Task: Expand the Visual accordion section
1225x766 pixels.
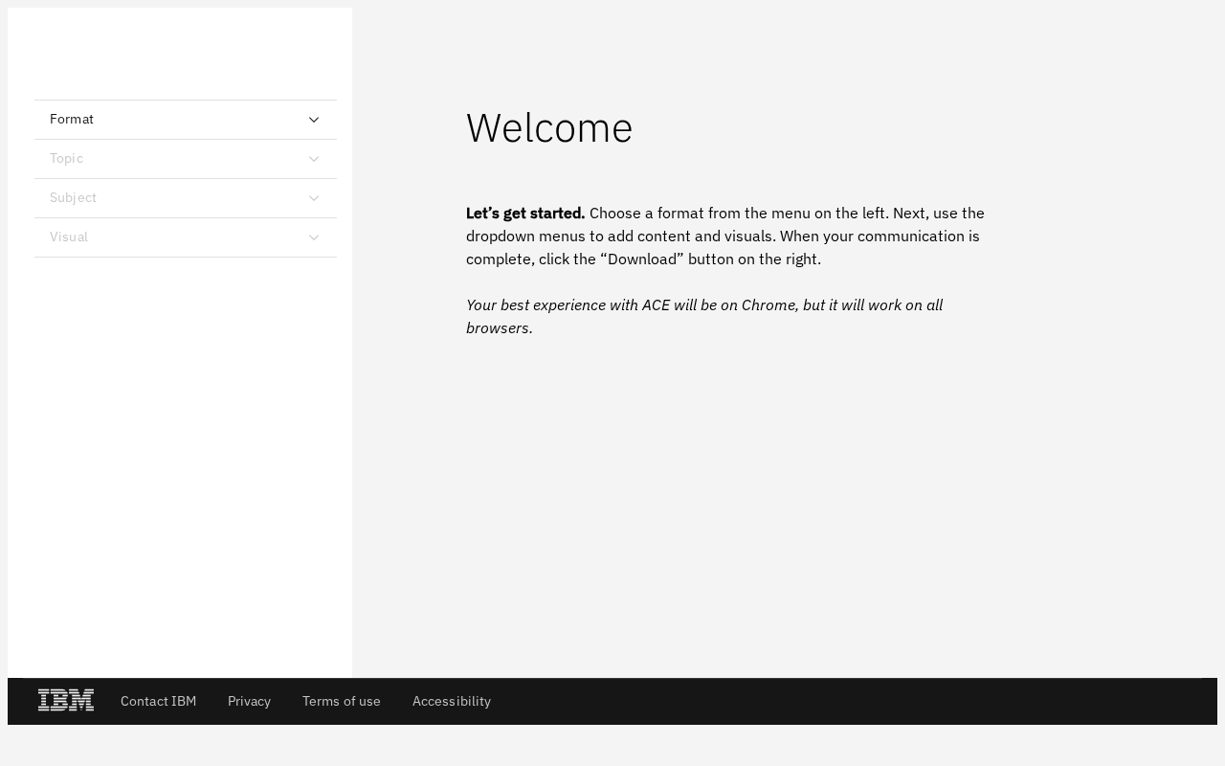Action: [x=186, y=237]
